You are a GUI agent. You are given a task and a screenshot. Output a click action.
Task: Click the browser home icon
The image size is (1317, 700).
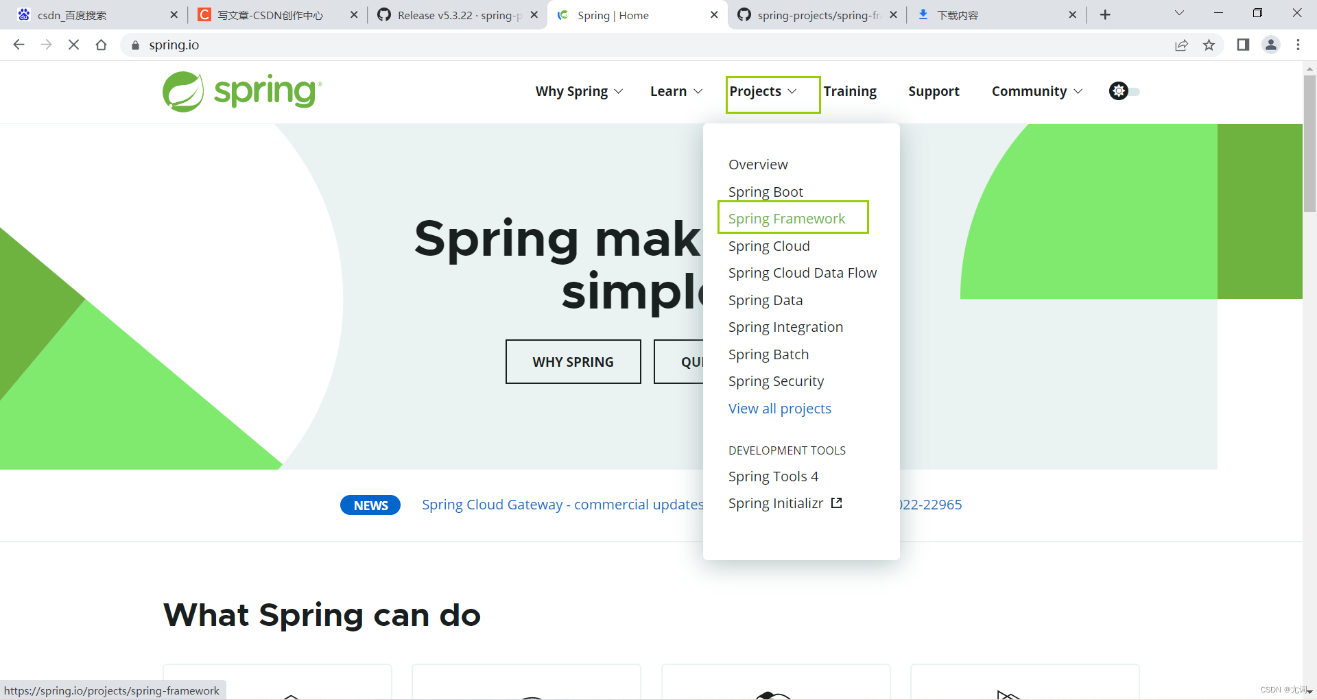pyautogui.click(x=102, y=45)
